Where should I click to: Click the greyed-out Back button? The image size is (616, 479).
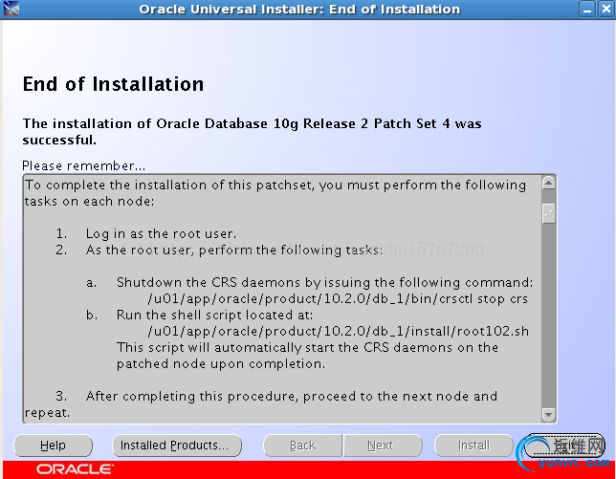coord(302,446)
